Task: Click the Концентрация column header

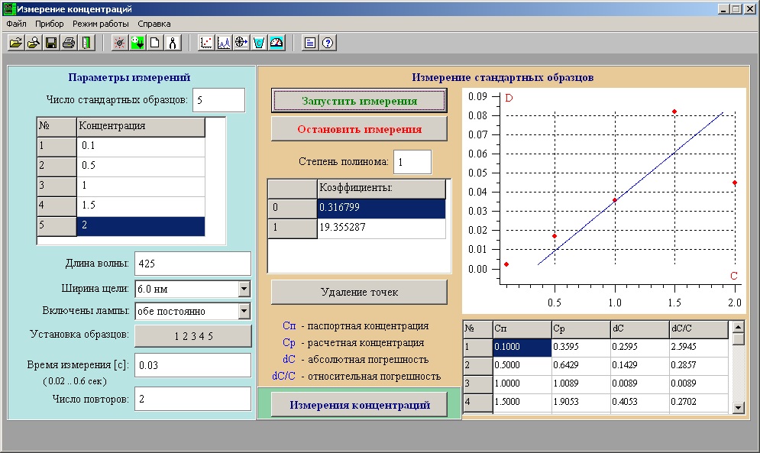Action: coord(141,127)
